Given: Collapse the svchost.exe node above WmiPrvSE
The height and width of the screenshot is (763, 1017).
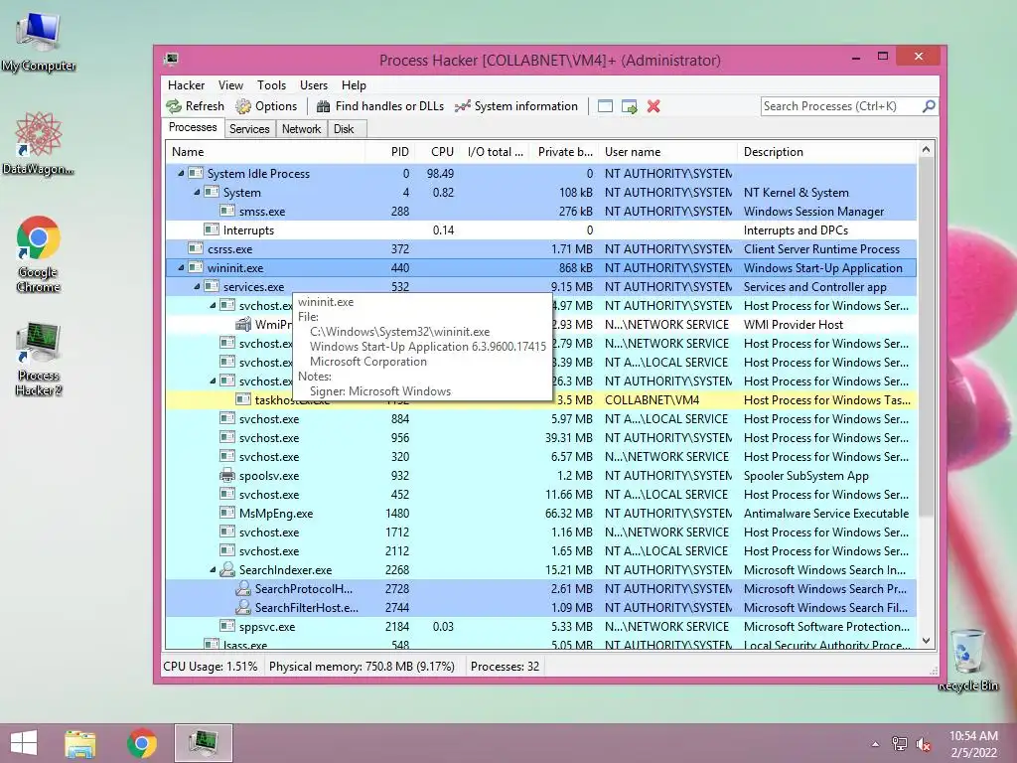Looking at the screenshot, I should point(213,306).
